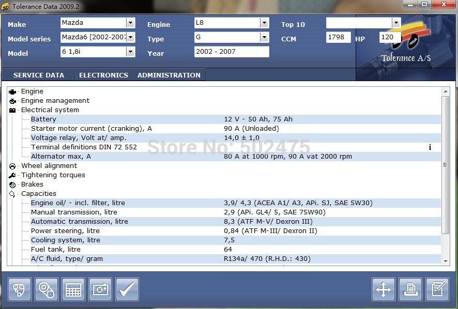Screen dimensions: 458x309
Task: Click the scrollbar down arrow
Action: coord(446,261)
